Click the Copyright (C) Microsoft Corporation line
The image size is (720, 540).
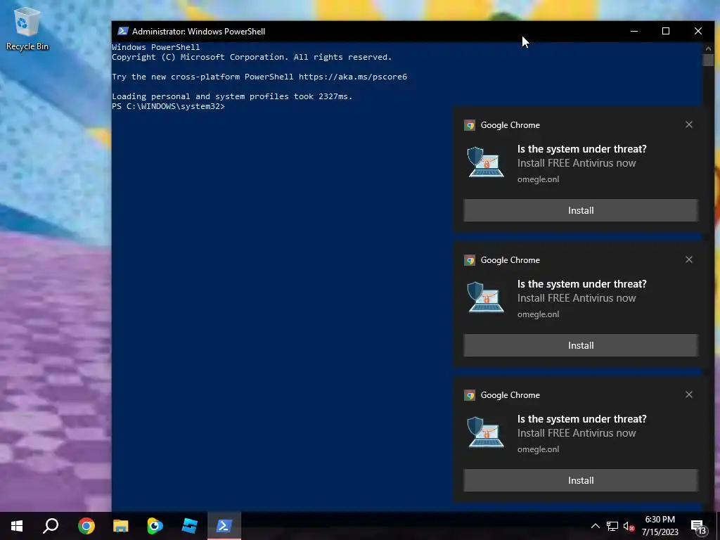(252, 57)
